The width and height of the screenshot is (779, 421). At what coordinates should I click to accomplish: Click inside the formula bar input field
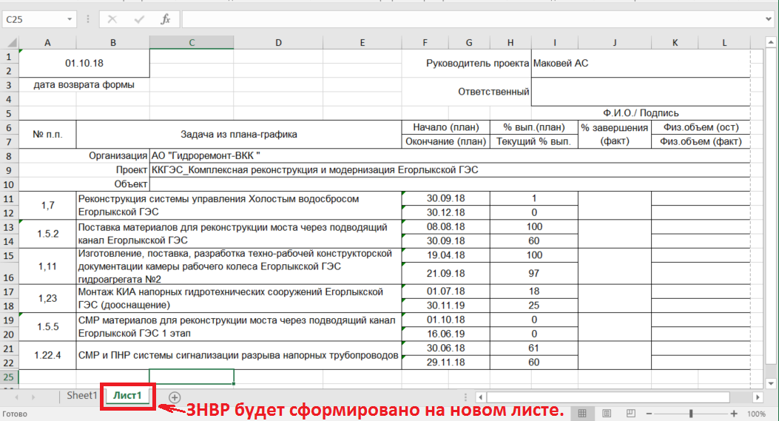[x=473, y=19]
